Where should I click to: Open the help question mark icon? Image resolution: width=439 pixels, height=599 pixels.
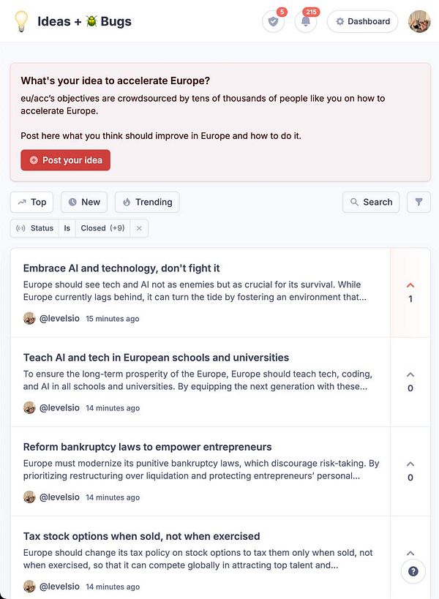click(x=413, y=571)
